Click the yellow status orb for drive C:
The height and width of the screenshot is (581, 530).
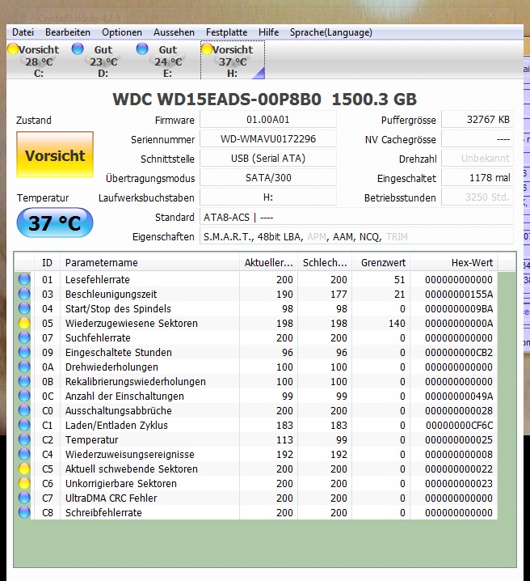[13, 49]
